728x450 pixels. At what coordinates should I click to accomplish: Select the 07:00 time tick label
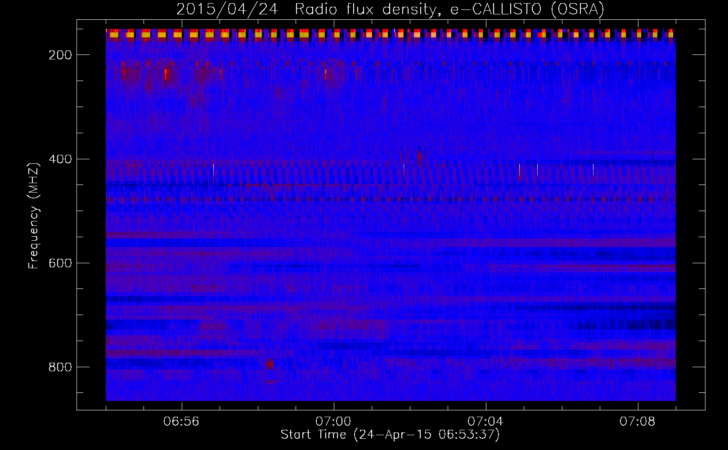coord(333,422)
